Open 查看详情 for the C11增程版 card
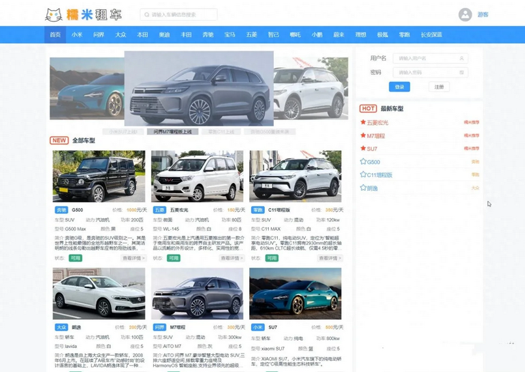The height and width of the screenshot is (372, 525). (x=330, y=258)
